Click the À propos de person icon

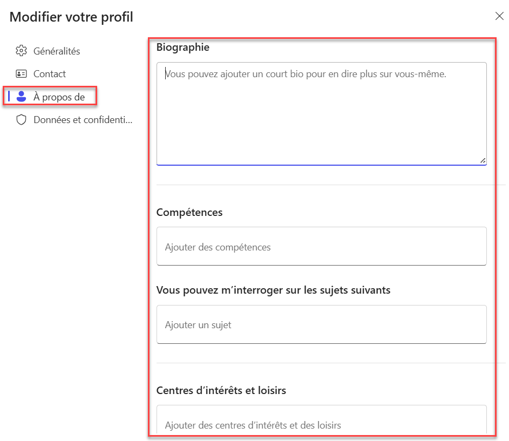coord(22,97)
